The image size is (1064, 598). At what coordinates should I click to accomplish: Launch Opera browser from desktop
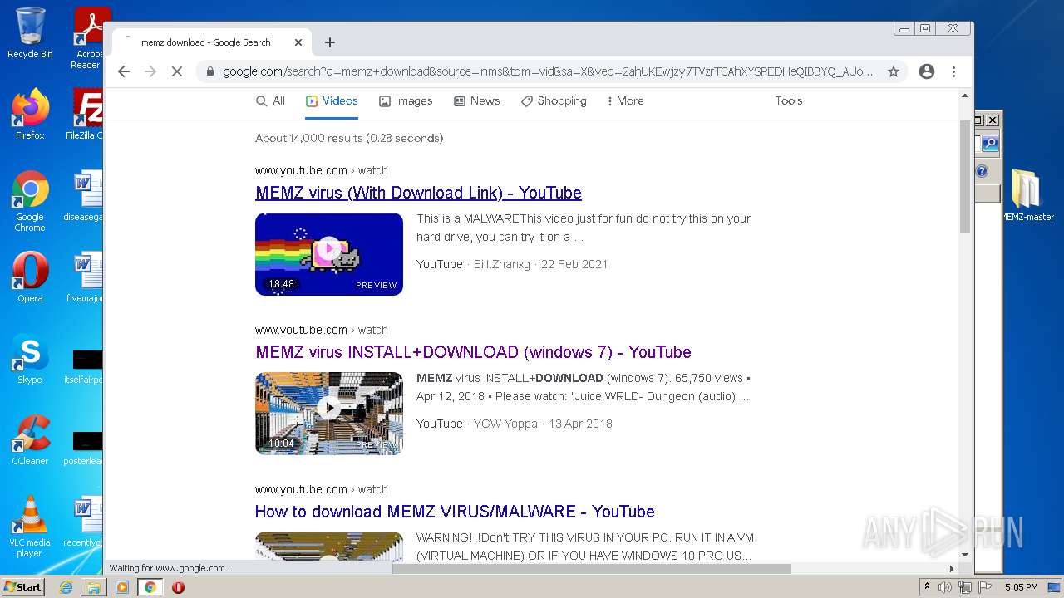tap(30, 277)
